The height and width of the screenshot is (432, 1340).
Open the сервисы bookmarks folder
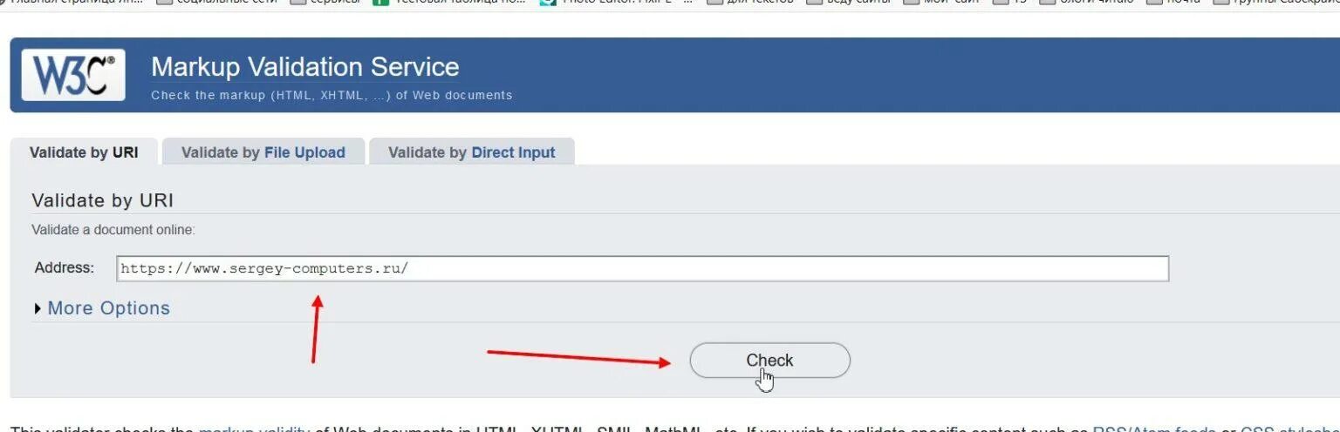pyautogui.click(x=325, y=3)
